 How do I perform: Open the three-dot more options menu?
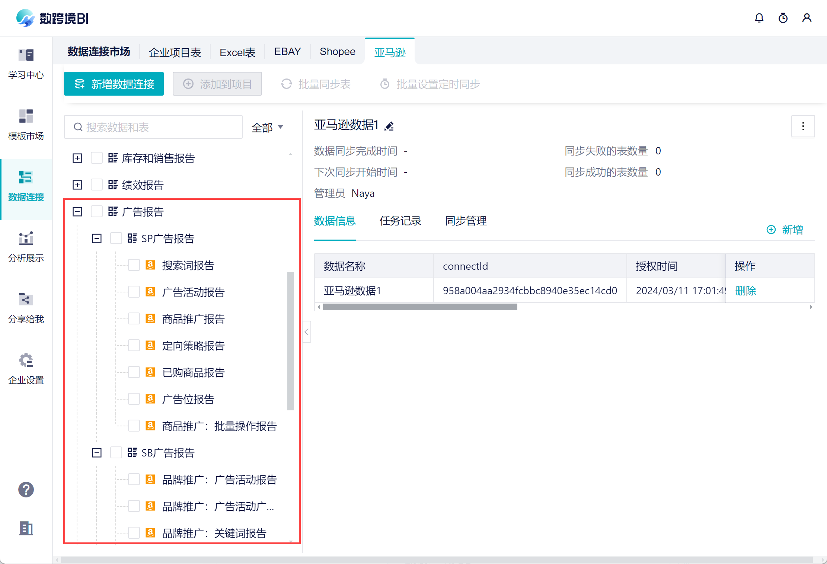coord(803,126)
